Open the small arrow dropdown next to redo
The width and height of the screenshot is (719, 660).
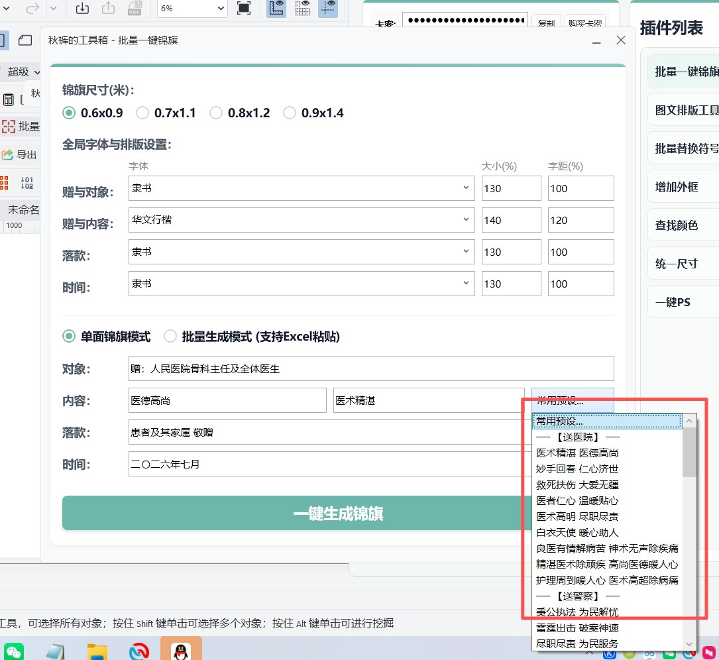(x=53, y=8)
